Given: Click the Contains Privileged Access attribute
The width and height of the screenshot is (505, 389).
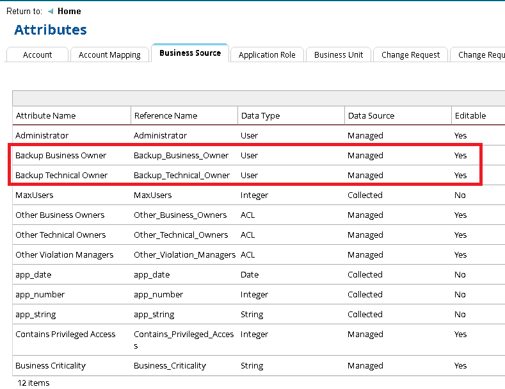Looking at the screenshot, I should pos(65,335).
